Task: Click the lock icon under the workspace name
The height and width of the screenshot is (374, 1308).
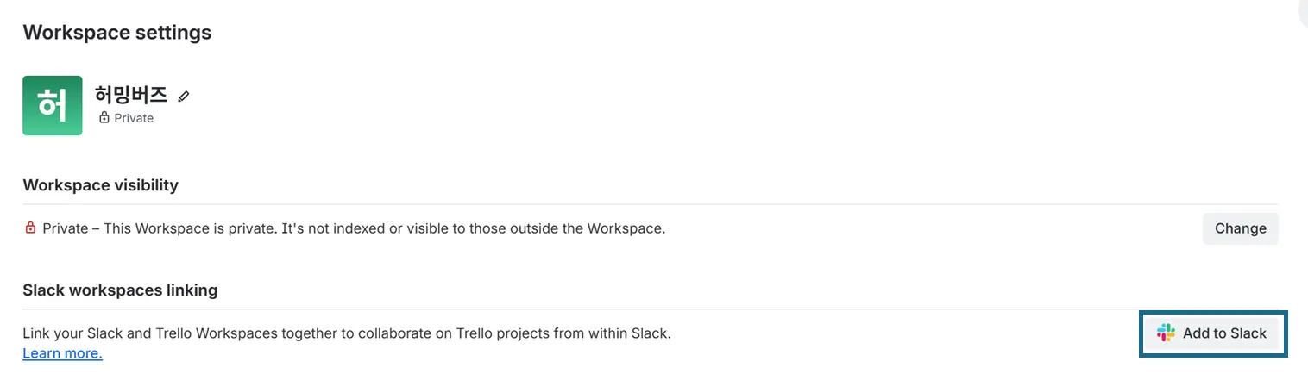Action: tap(104, 118)
